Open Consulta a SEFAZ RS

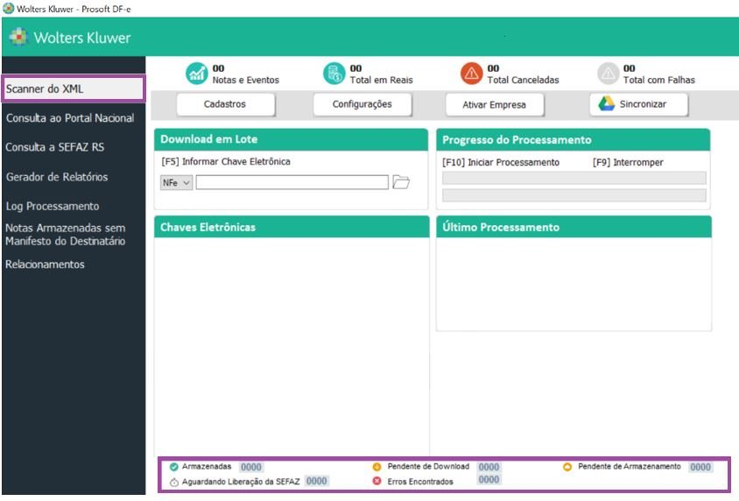(x=54, y=147)
